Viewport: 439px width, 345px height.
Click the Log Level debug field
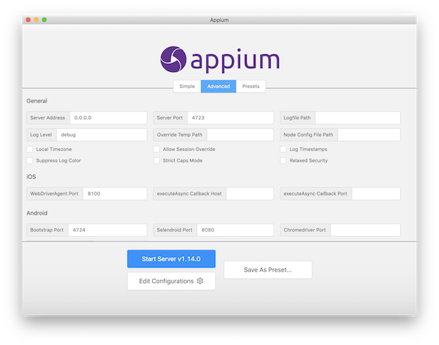(102, 135)
